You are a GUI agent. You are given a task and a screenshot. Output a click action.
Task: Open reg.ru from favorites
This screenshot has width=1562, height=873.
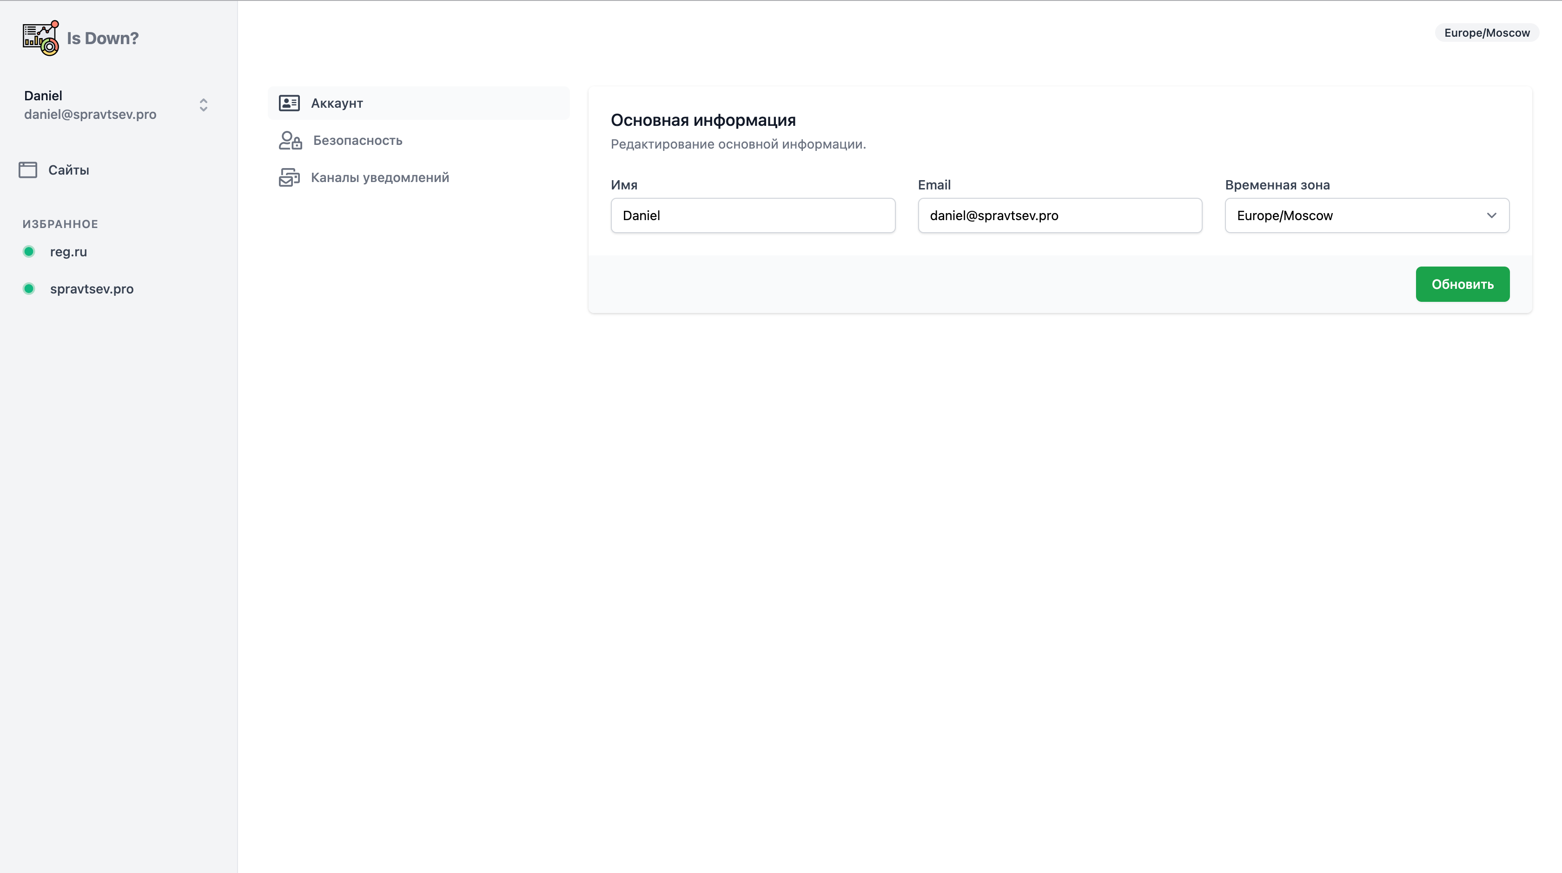[68, 251]
